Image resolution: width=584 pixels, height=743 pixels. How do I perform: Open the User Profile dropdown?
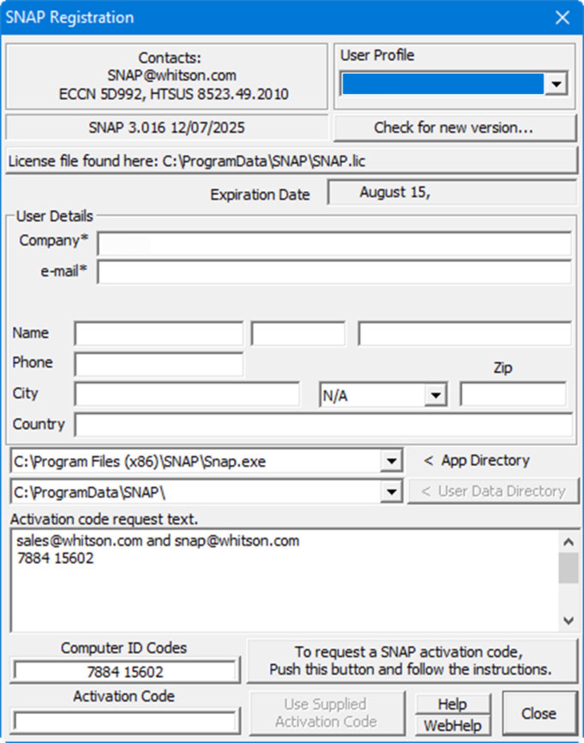(556, 84)
